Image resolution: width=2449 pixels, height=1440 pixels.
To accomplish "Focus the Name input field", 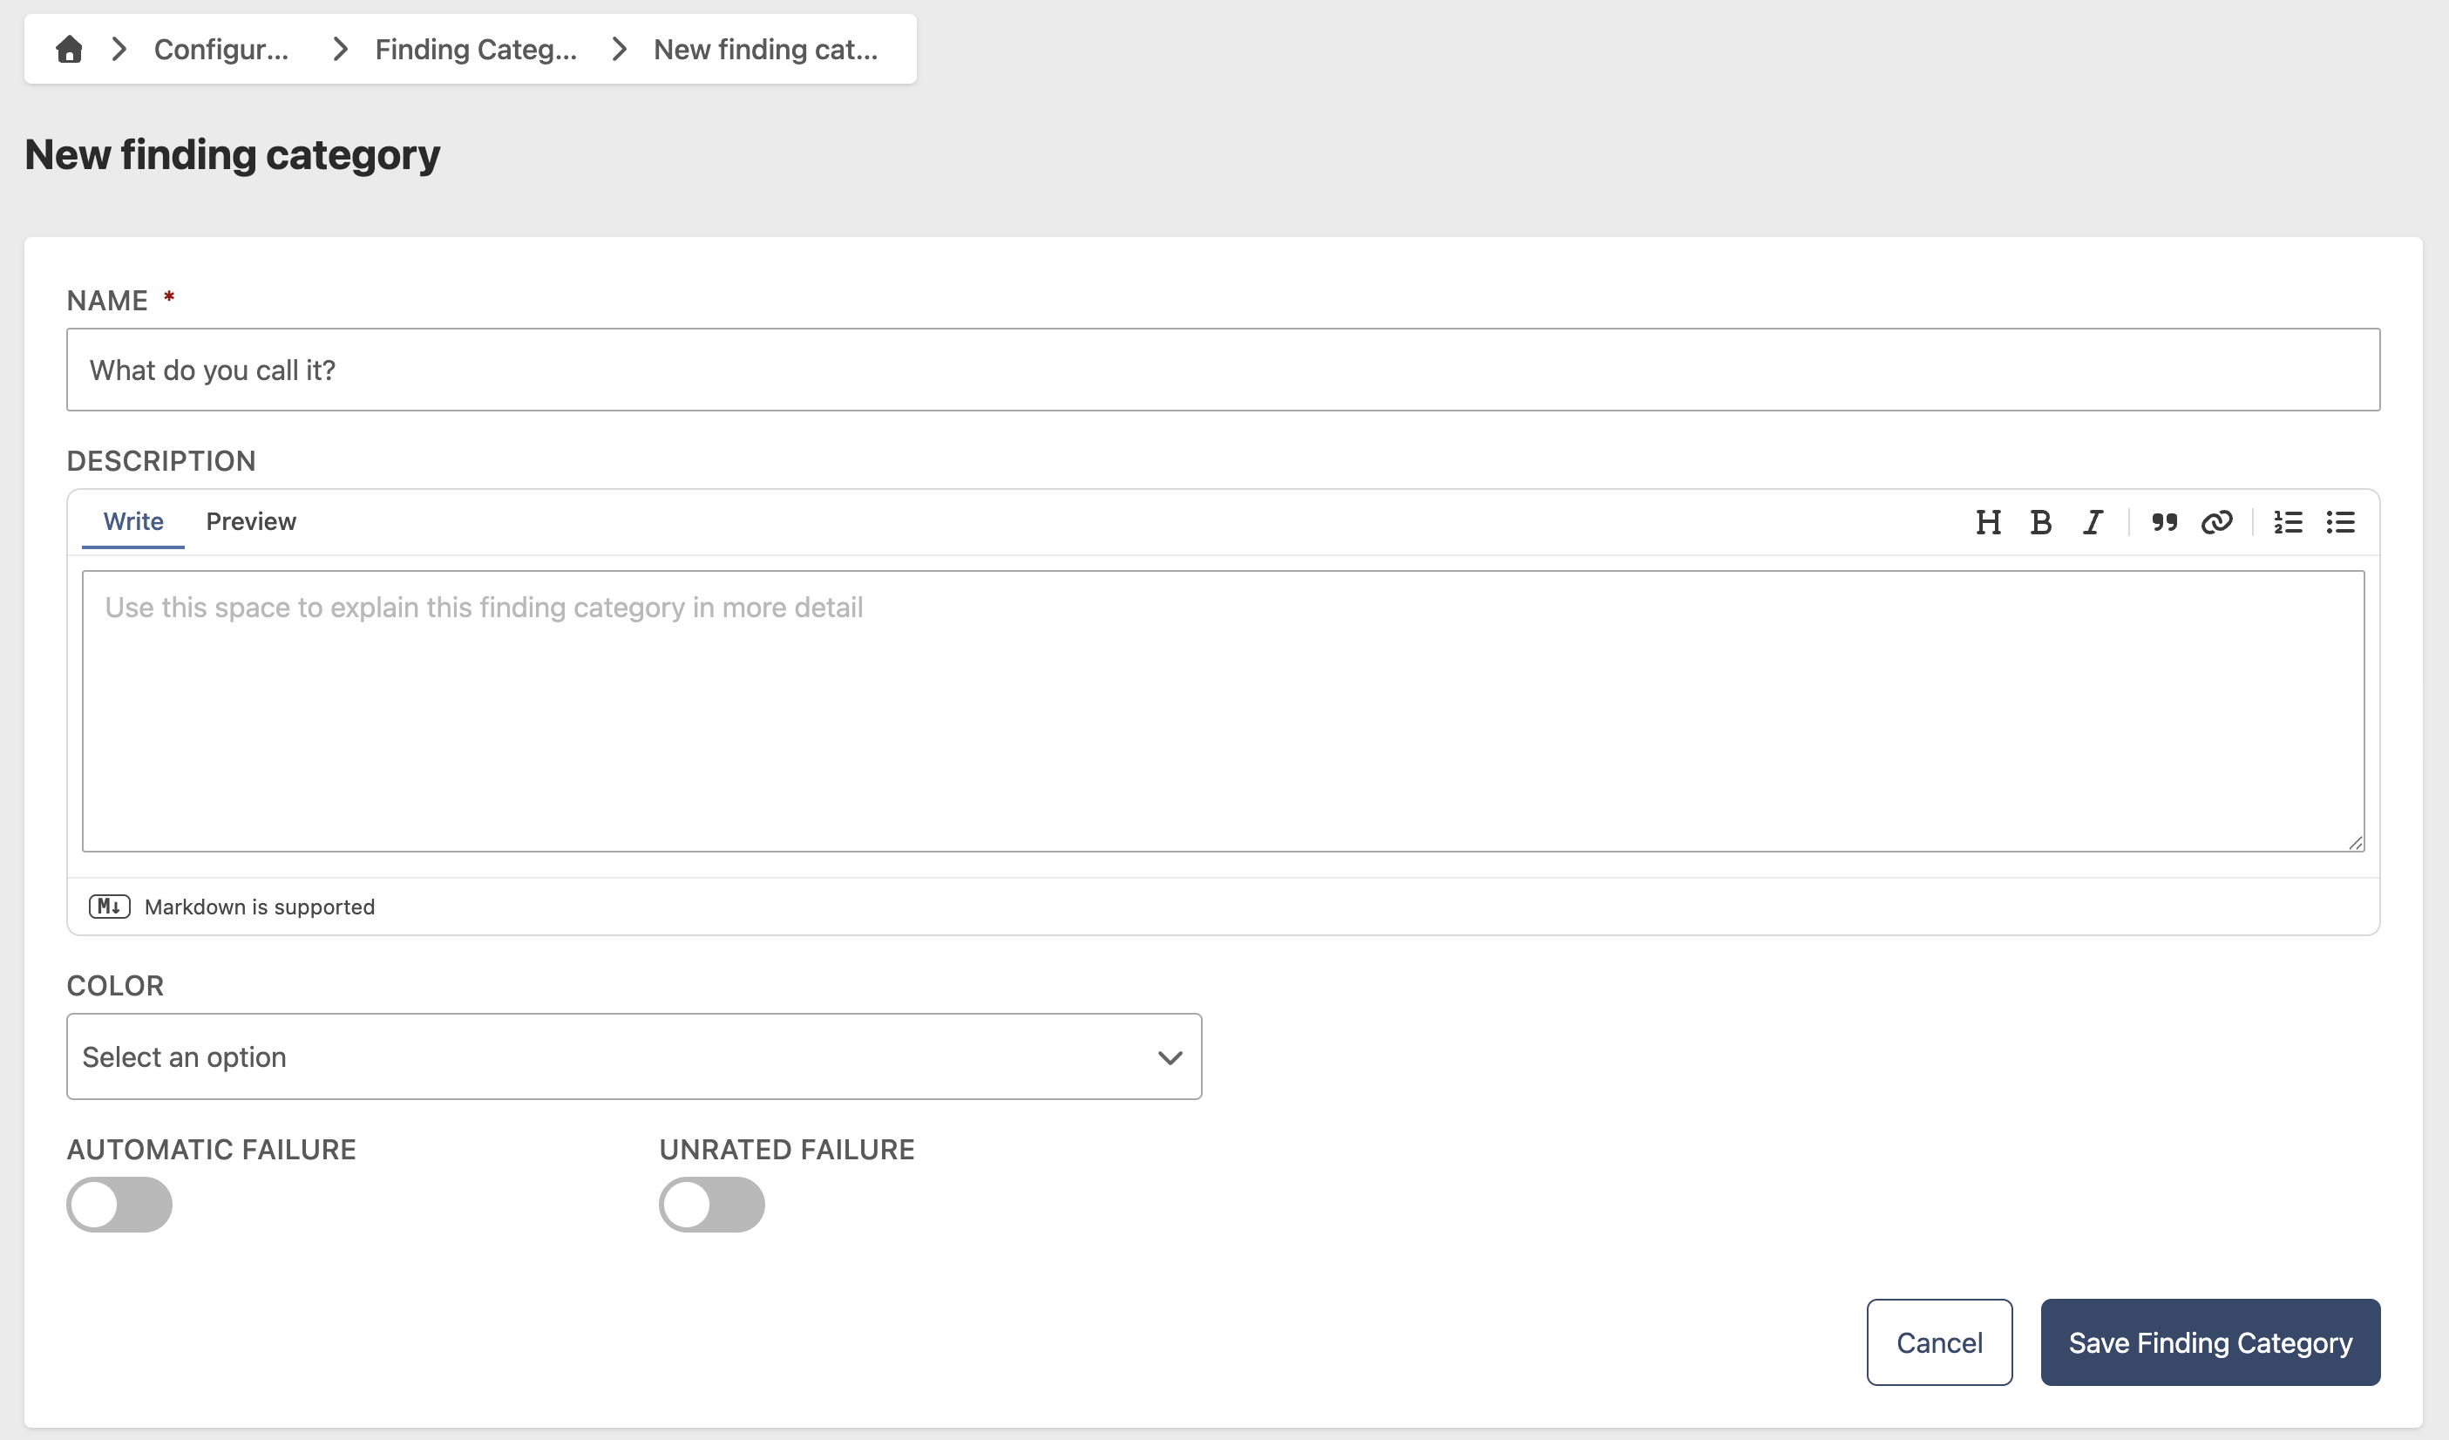I will 1223,370.
